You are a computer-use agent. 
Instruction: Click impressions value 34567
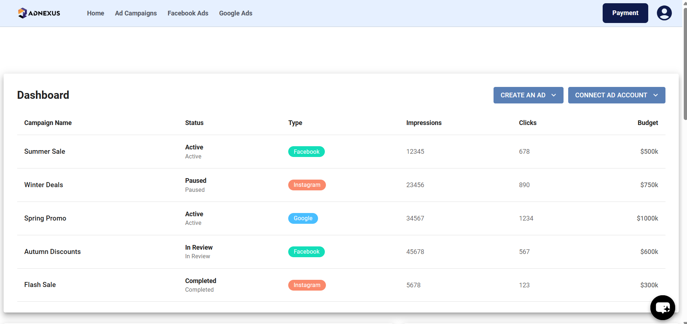[415, 218]
